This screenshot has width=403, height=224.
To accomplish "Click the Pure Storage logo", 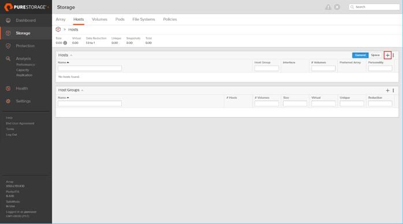I will (25, 7).
